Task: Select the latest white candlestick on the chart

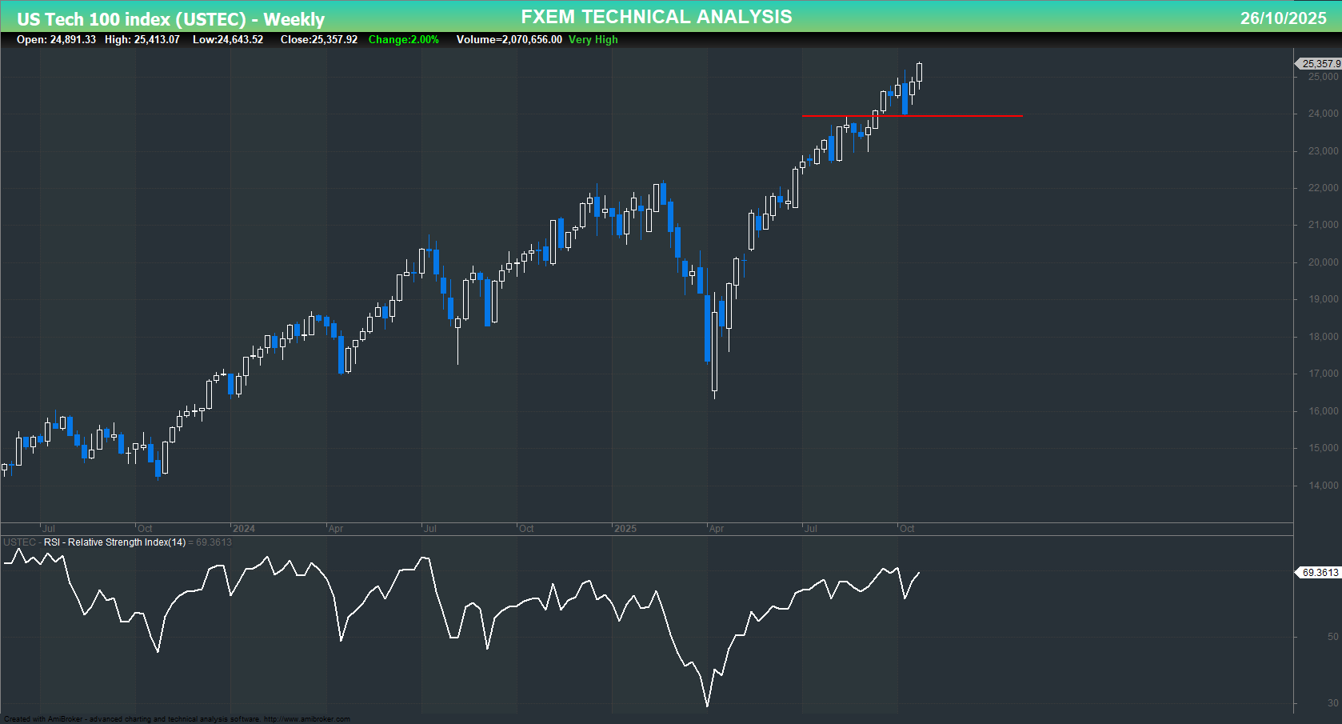Action: 921,72
